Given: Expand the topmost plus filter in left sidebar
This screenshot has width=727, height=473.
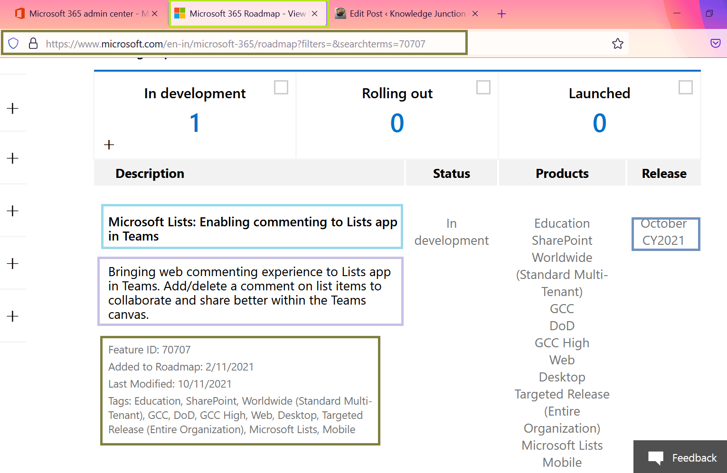Looking at the screenshot, I should click(13, 109).
